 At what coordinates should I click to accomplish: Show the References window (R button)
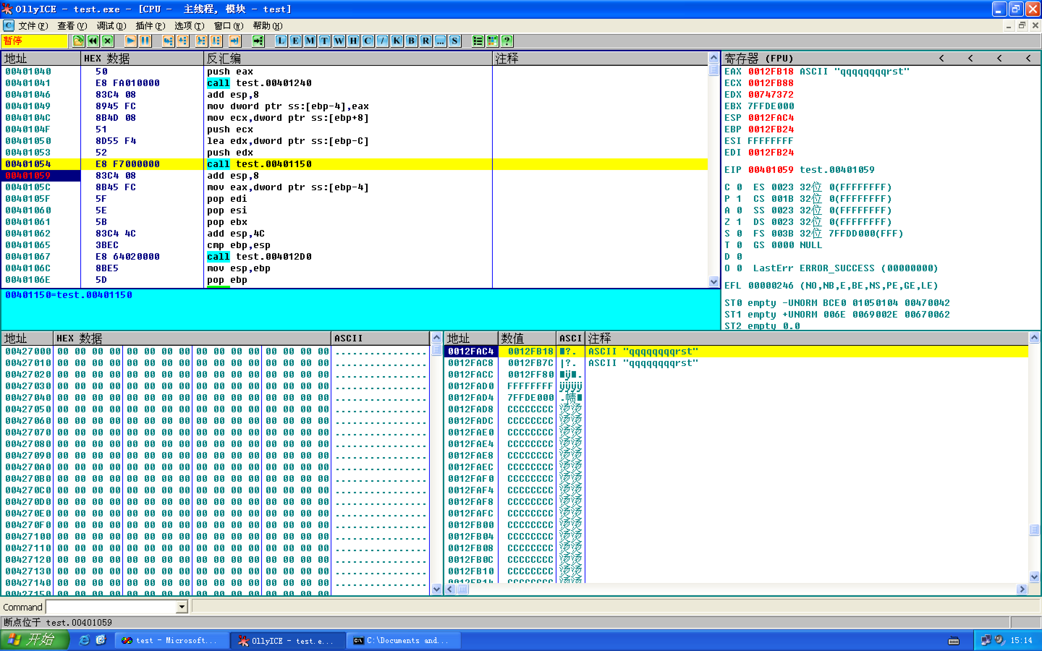[426, 41]
